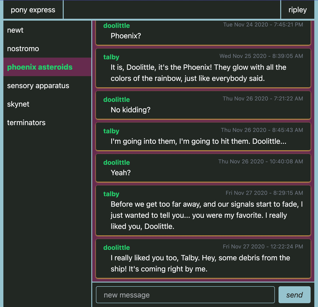Open the skynet chat
Image resolution: width=318 pixels, height=307 pixels.
18,104
